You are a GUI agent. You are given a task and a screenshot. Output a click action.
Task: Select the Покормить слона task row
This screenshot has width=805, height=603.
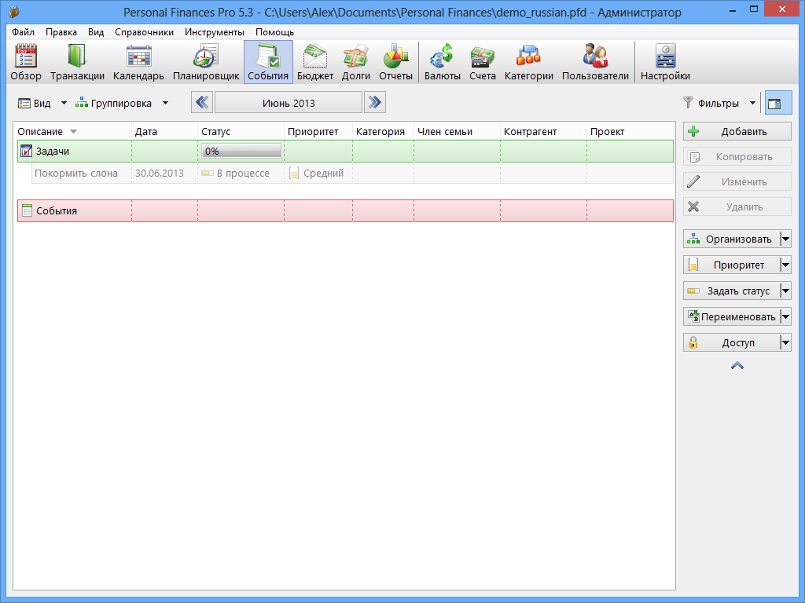(76, 173)
